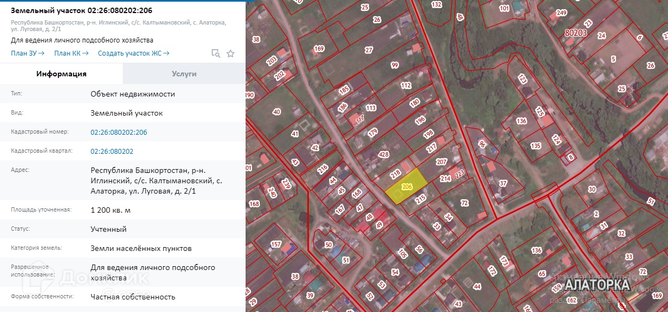Click parcel label 135 on map
The height and width of the screenshot is (312, 668).
tap(536, 146)
